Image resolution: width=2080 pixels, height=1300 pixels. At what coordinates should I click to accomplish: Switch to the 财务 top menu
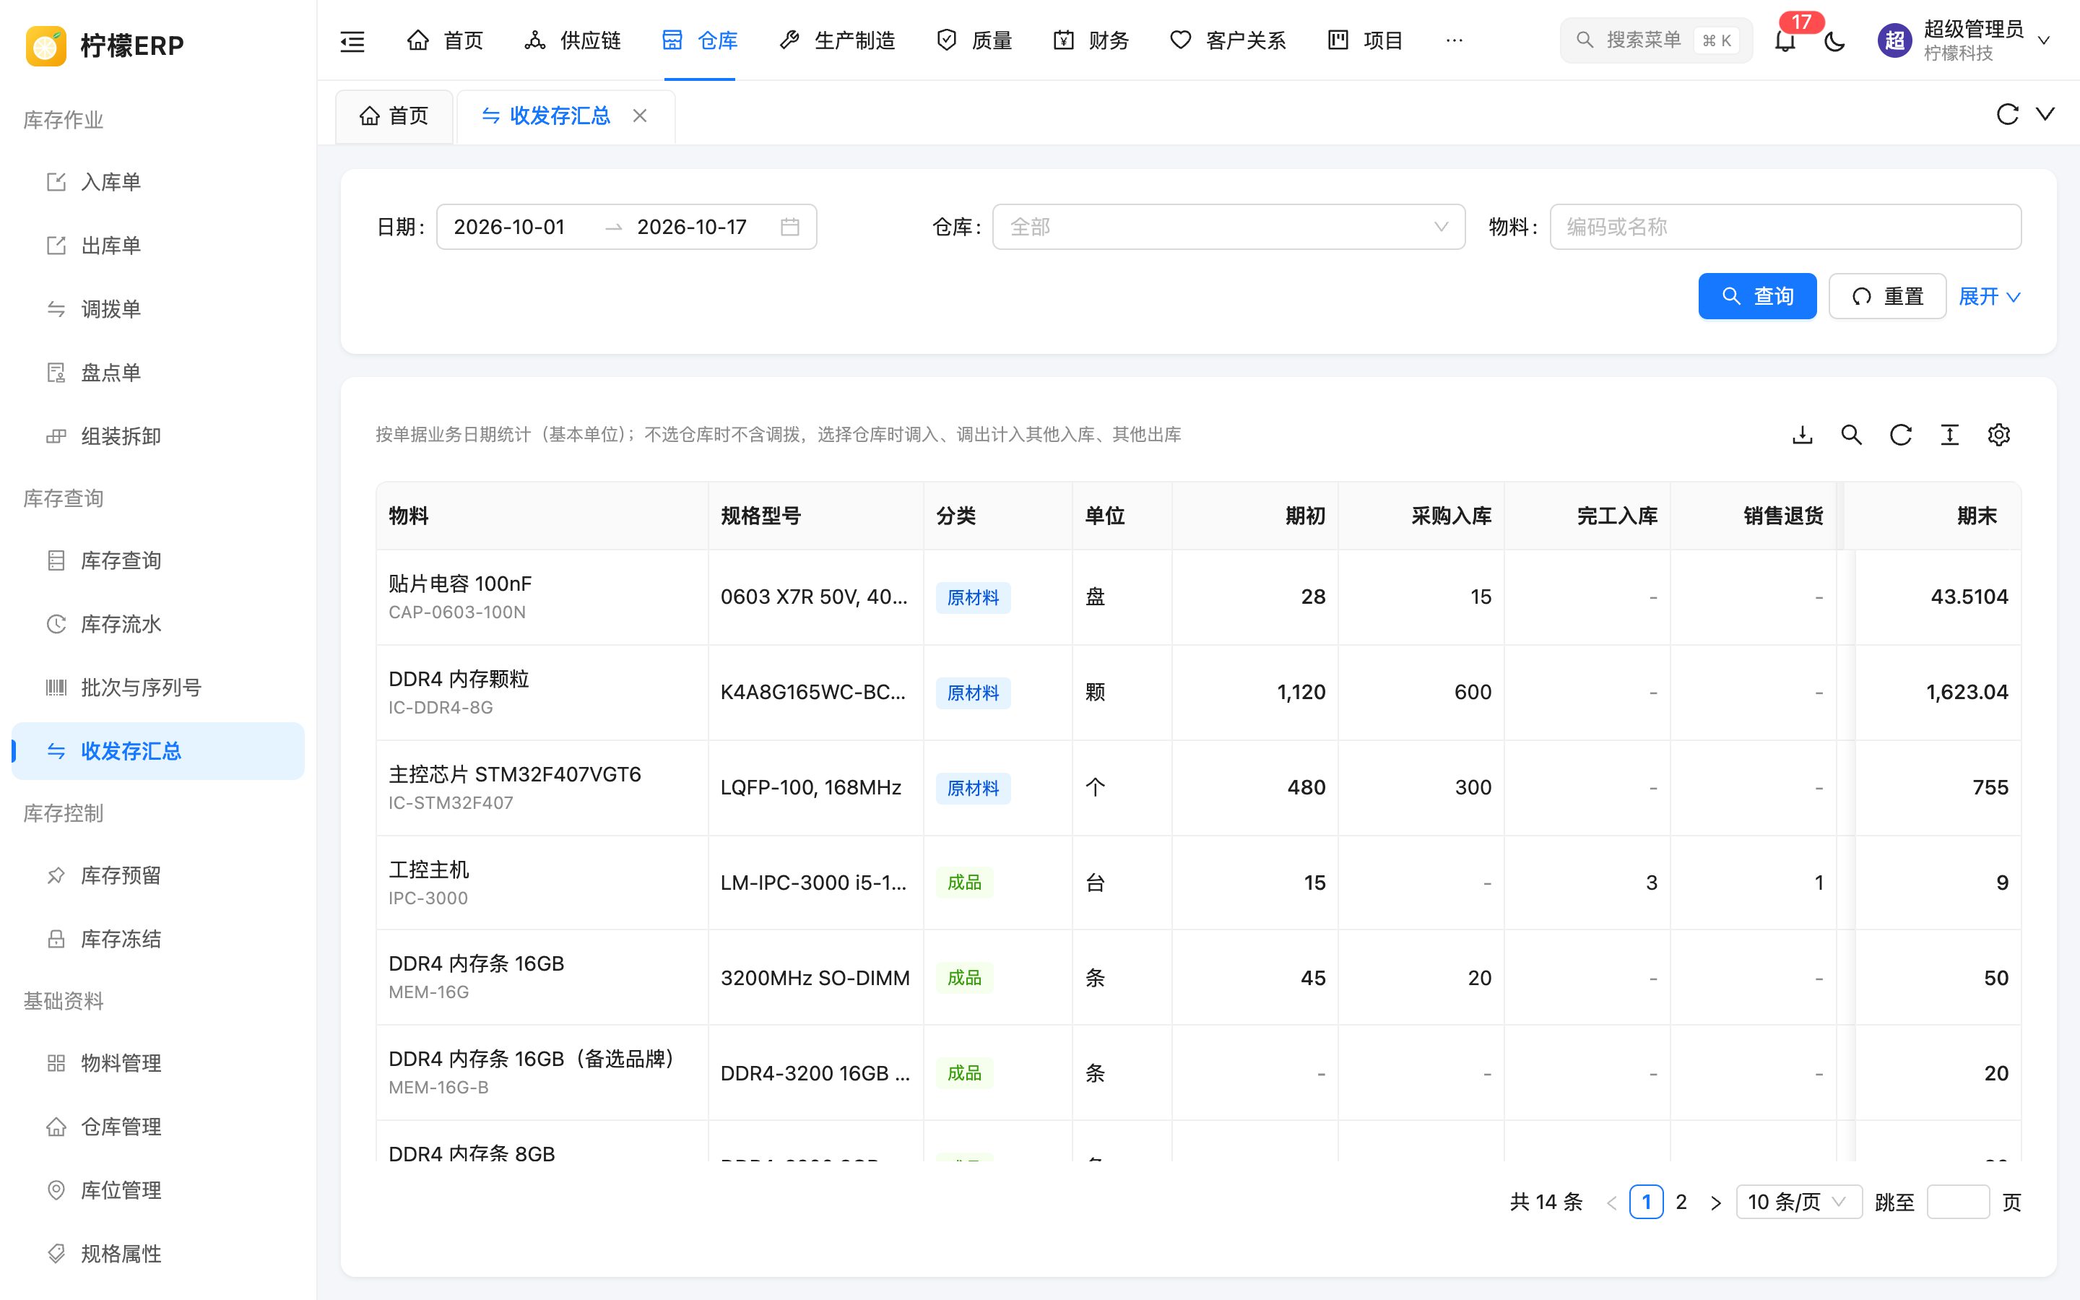[x=1091, y=40]
